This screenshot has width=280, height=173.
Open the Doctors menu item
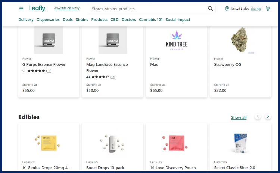point(129,20)
